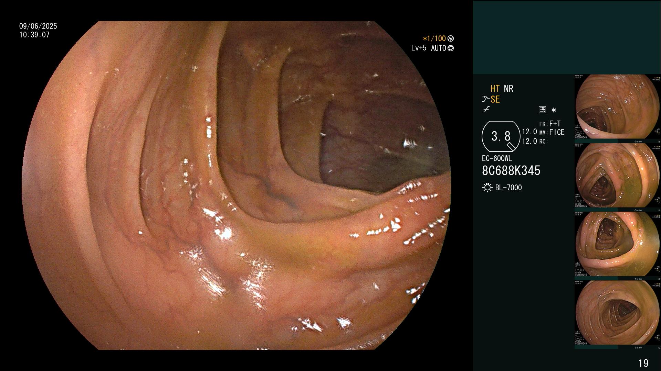Click the lower 12.0 value

529,141
